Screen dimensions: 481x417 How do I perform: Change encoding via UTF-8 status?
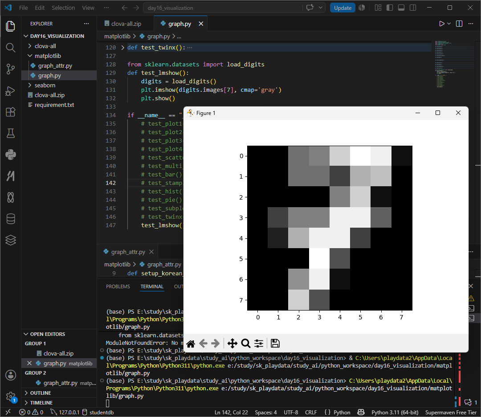click(x=291, y=412)
